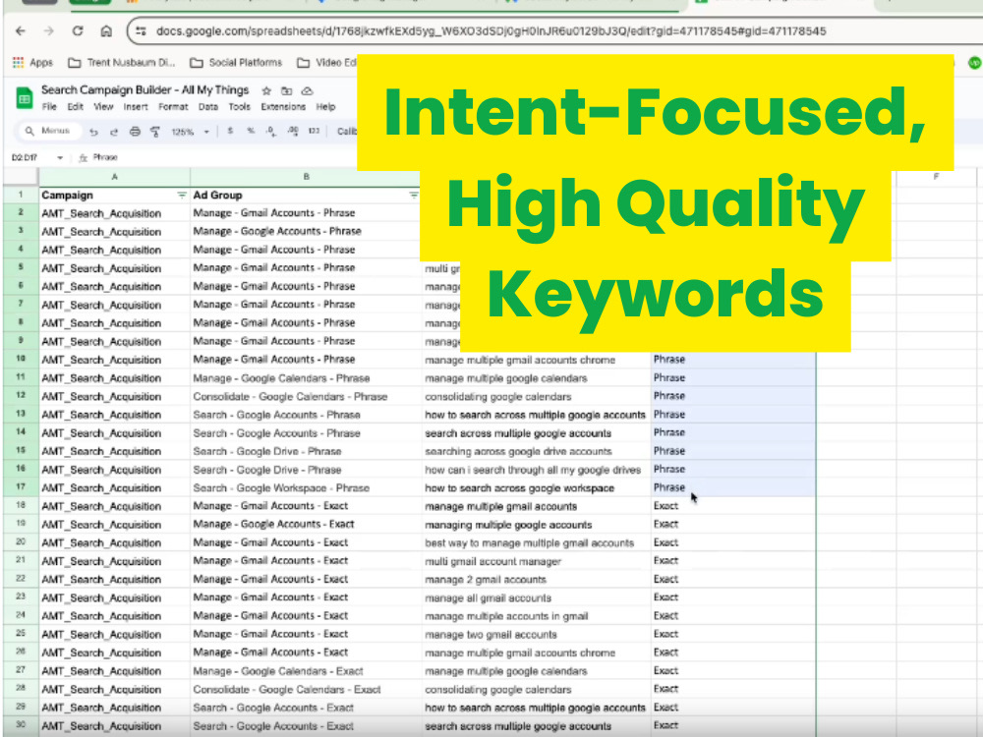Select column A header
The image size is (983, 737).
pos(115,177)
